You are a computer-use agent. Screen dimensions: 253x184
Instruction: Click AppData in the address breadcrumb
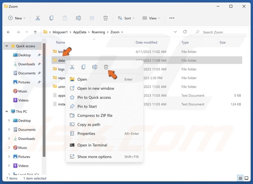pyautogui.click(x=80, y=32)
